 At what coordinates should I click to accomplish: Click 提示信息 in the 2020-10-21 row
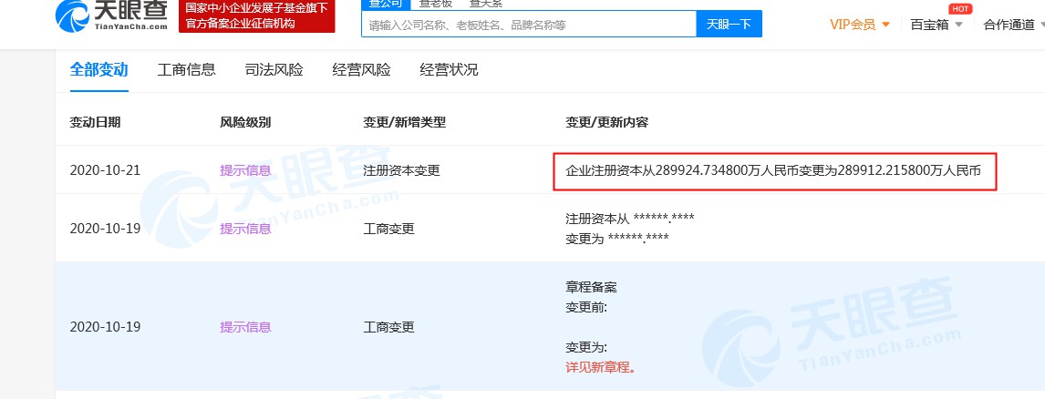(245, 169)
